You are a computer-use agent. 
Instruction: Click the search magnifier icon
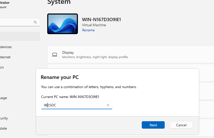pos(35,22)
